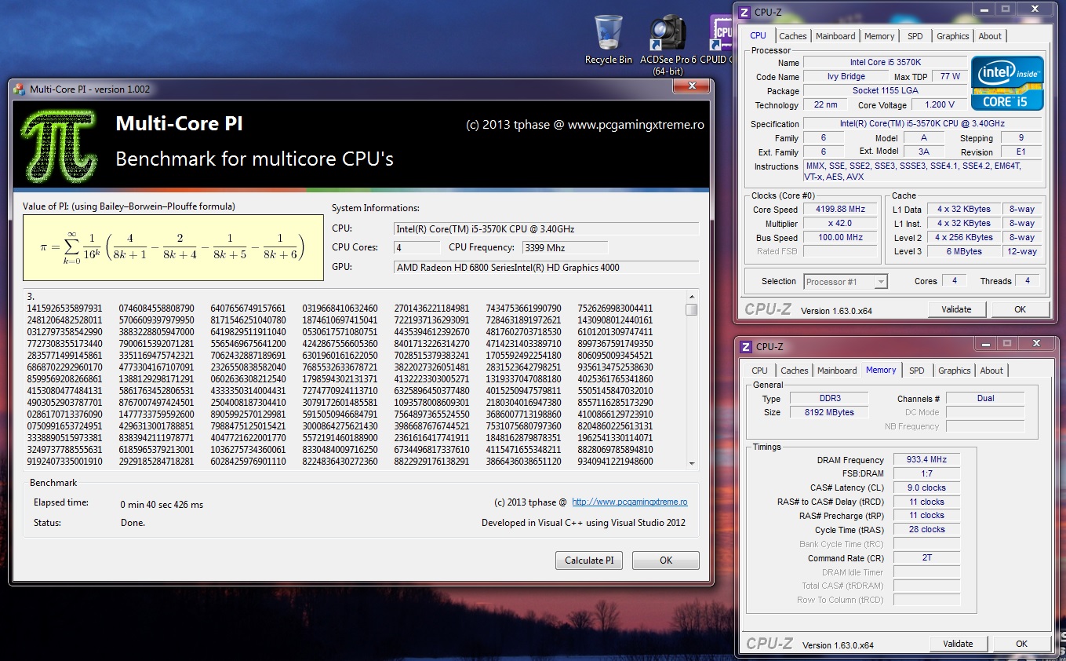Image resolution: width=1066 pixels, height=661 pixels.
Task: Click the GPU field with AMD Radeon HD 6800
Action: pyautogui.click(x=546, y=267)
